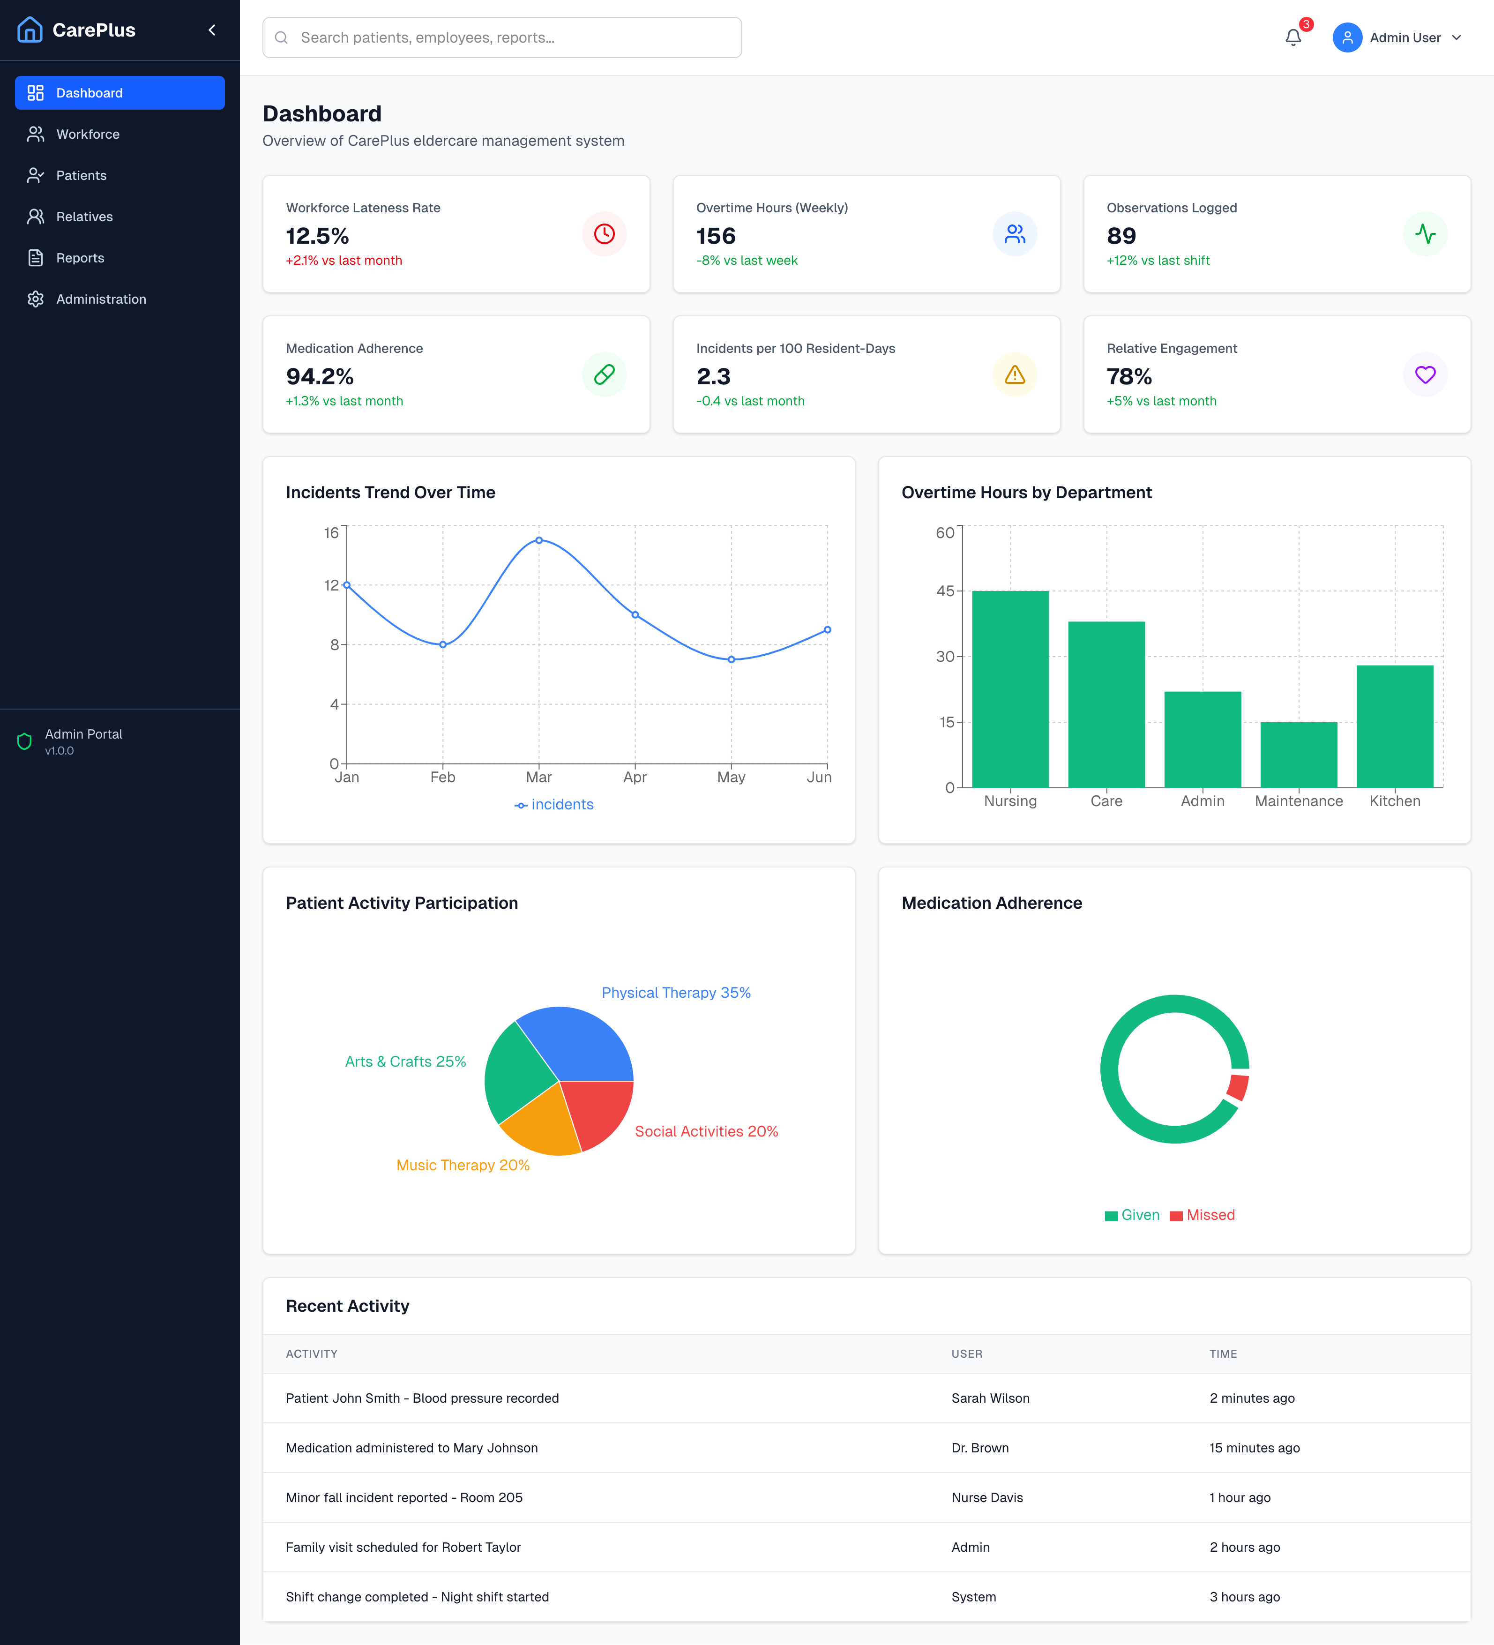1494x1645 pixels.
Task: Click the pill icon on Medication Adherence card
Action: (x=604, y=374)
